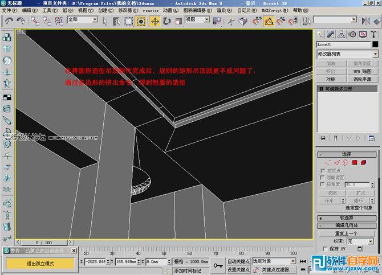Open the Hierarchy panel tab

coord(342,35)
